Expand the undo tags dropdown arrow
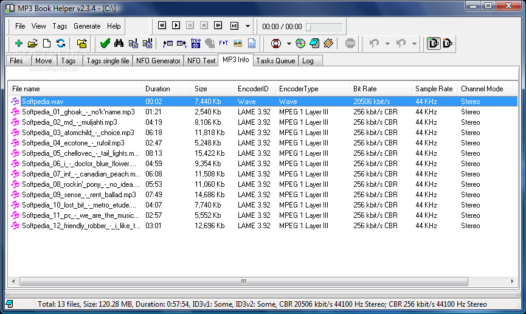This screenshot has height=314, width=526. [x=414, y=44]
